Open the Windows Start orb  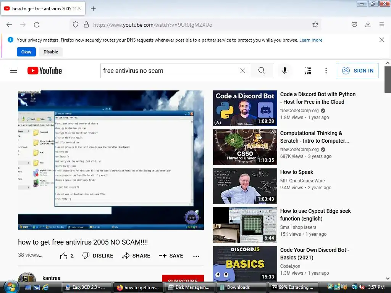10,287
